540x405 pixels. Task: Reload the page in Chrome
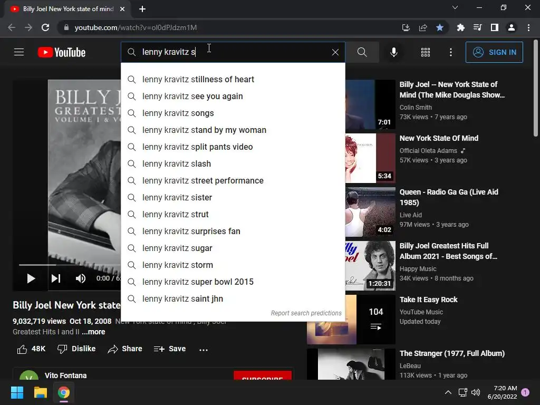[x=45, y=27]
